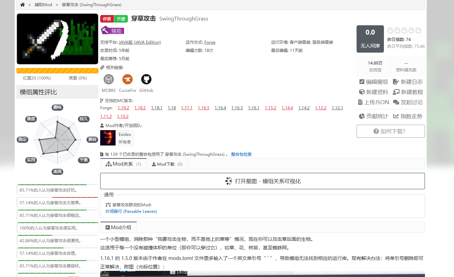The height and width of the screenshot is (277, 454).
Task: Click 打开星图 模组关系可视化 button
Action: pyautogui.click(x=263, y=181)
